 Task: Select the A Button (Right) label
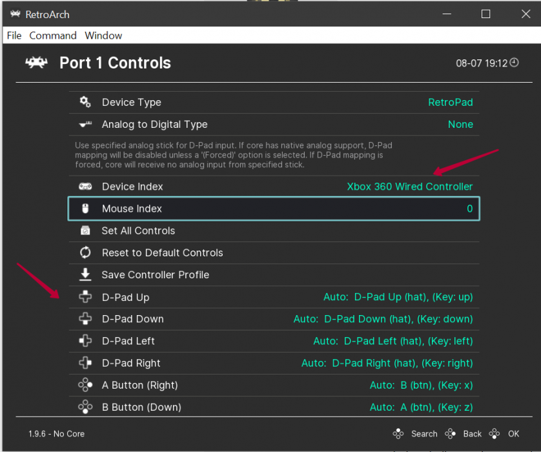point(139,385)
